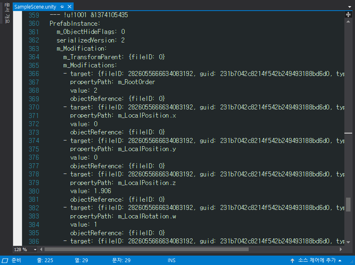Click value: 1 on line 384

(x=83, y=225)
